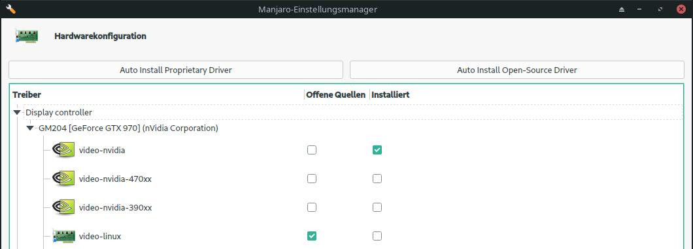Click Auto Install Proprietary Driver button
Image resolution: width=693 pixels, height=249 pixels.
pos(176,70)
